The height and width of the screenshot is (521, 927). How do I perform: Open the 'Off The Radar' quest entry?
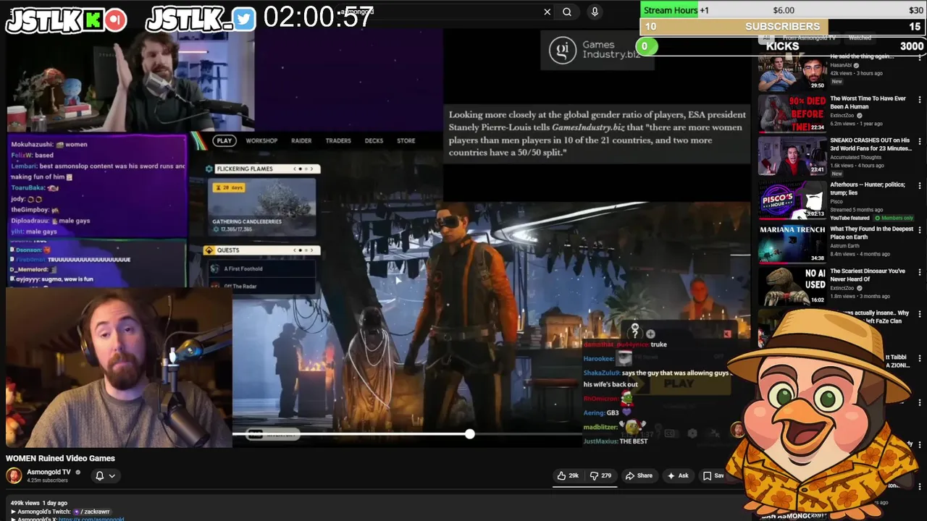(261, 286)
